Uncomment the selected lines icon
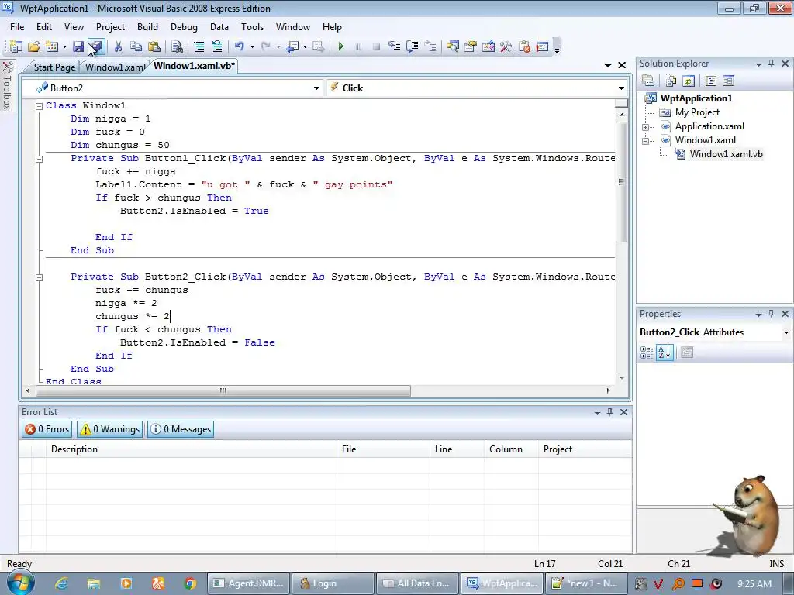The image size is (794, 595). 217,46
